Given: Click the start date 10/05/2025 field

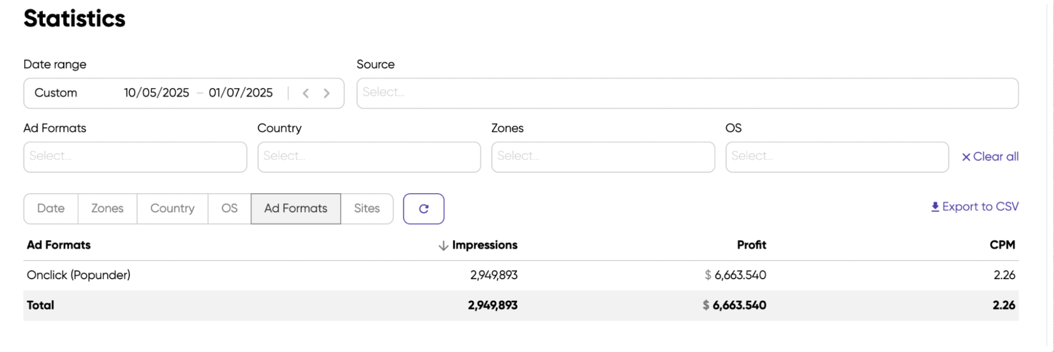Looking at the screenshot, I should click(157, 93).
